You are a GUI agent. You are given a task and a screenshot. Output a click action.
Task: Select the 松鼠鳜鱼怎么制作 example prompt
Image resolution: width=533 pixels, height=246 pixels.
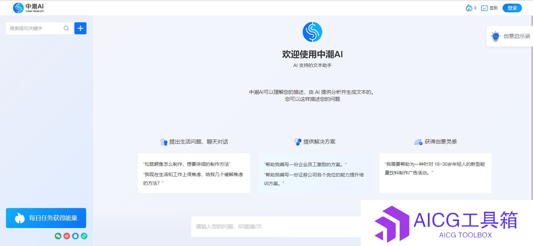[187, 164]
